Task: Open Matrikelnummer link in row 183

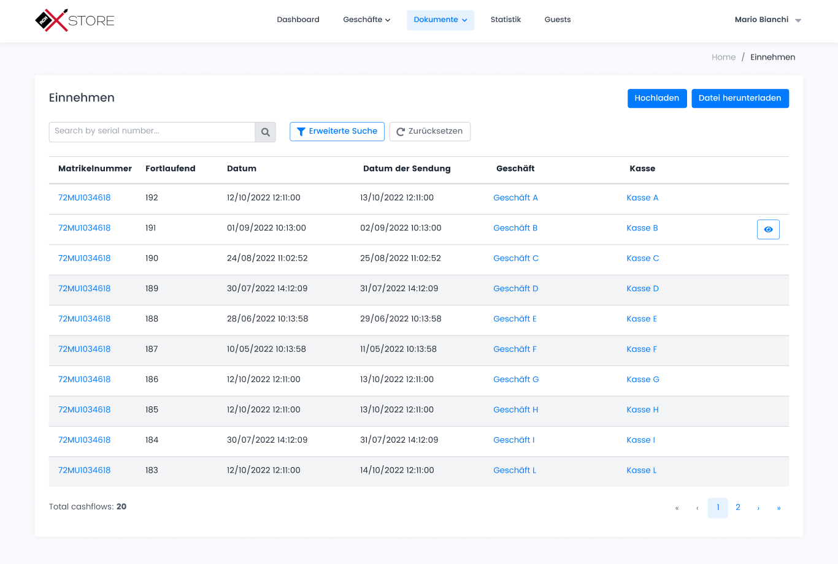Action: coord(85,470)
